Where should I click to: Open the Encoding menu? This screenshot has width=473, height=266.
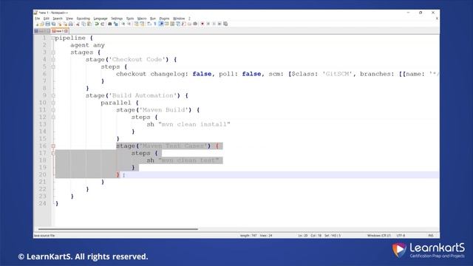(x=84, y=18)
